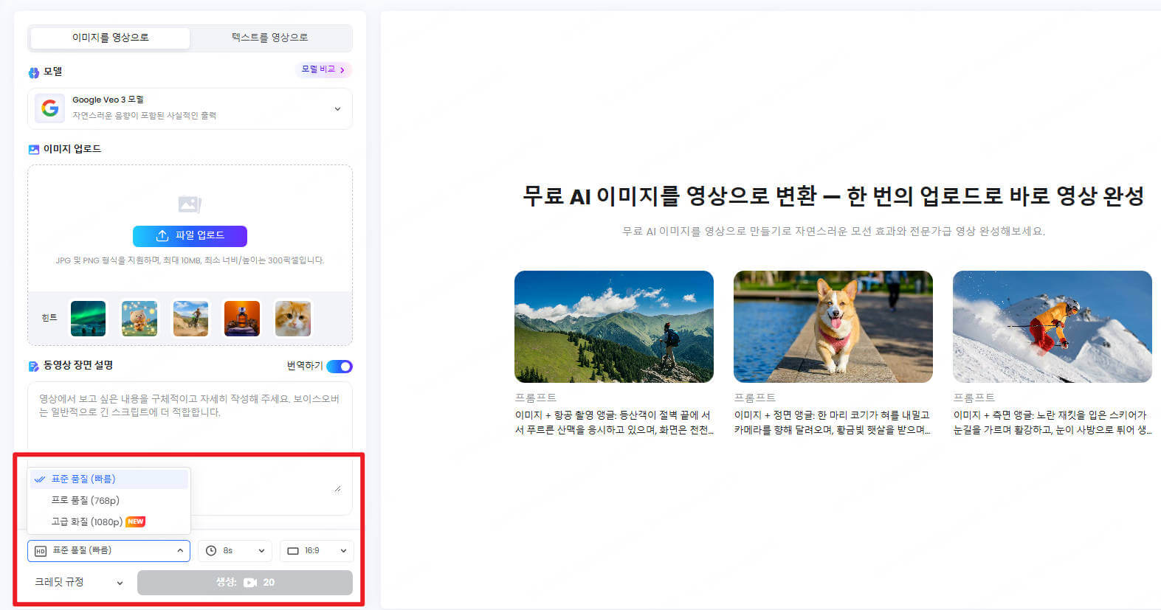Open the 모델 비교 link
Screen dimensions: 1161x610
(323, 69)
